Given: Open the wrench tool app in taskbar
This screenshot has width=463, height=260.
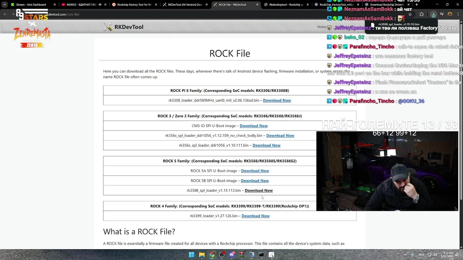Looking at the screenshot, I should click(x=271, y=255).
